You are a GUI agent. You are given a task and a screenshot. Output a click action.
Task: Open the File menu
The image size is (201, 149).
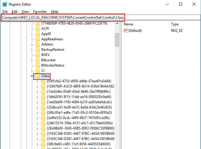[5, 12]
